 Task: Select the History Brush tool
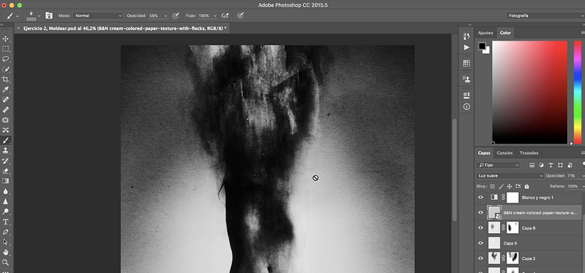pos(6,161)
